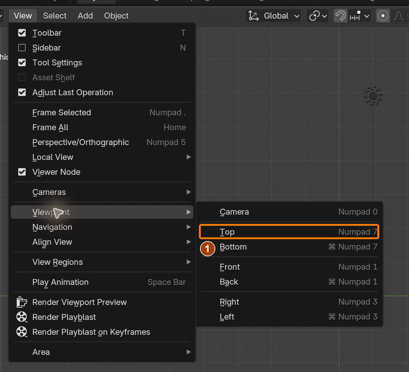Expand the Align View submenu
Screen dimensions: 409x372
coord(102,242)
